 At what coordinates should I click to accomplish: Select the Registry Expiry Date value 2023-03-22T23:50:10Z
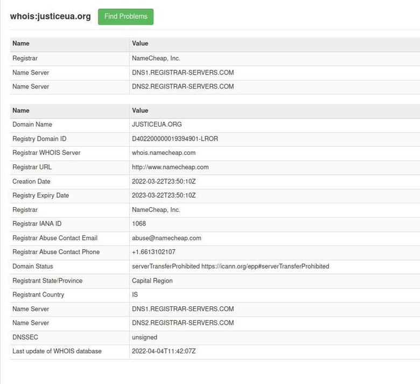[x=164, y=195]
